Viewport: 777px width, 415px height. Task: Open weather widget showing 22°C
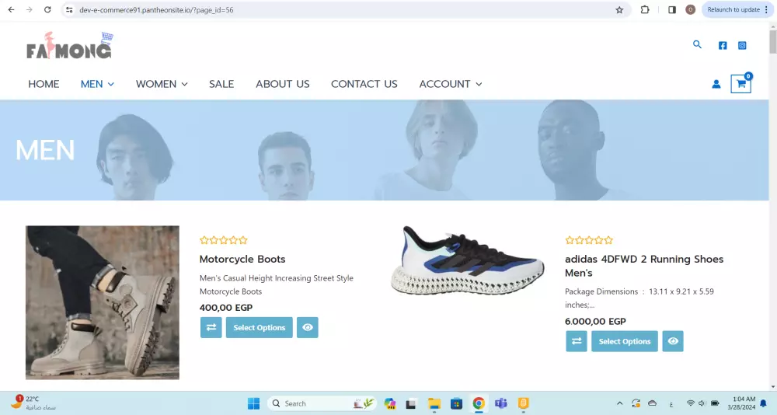click(x=33, y=403)
